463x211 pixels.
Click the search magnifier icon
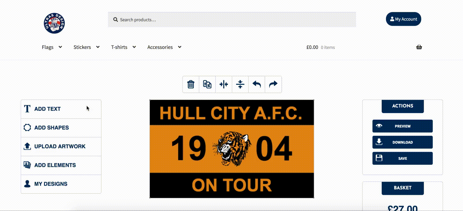(115, 20)
